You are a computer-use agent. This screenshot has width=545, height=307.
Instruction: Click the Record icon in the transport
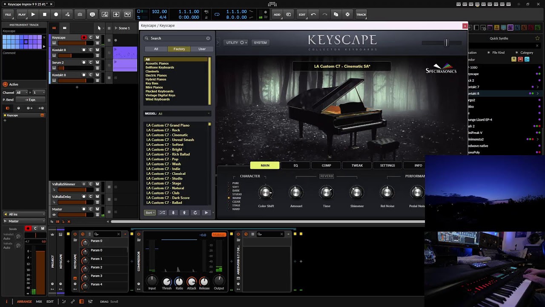pyautogui.click(x=56, y=14)
